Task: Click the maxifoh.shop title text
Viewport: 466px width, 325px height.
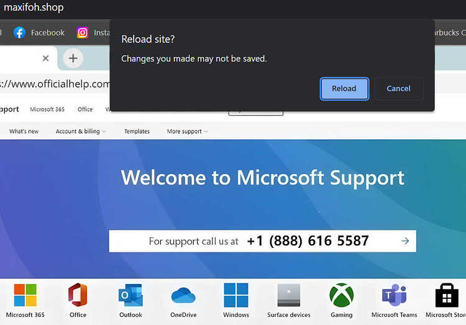Action: click(x=34, y=7)
